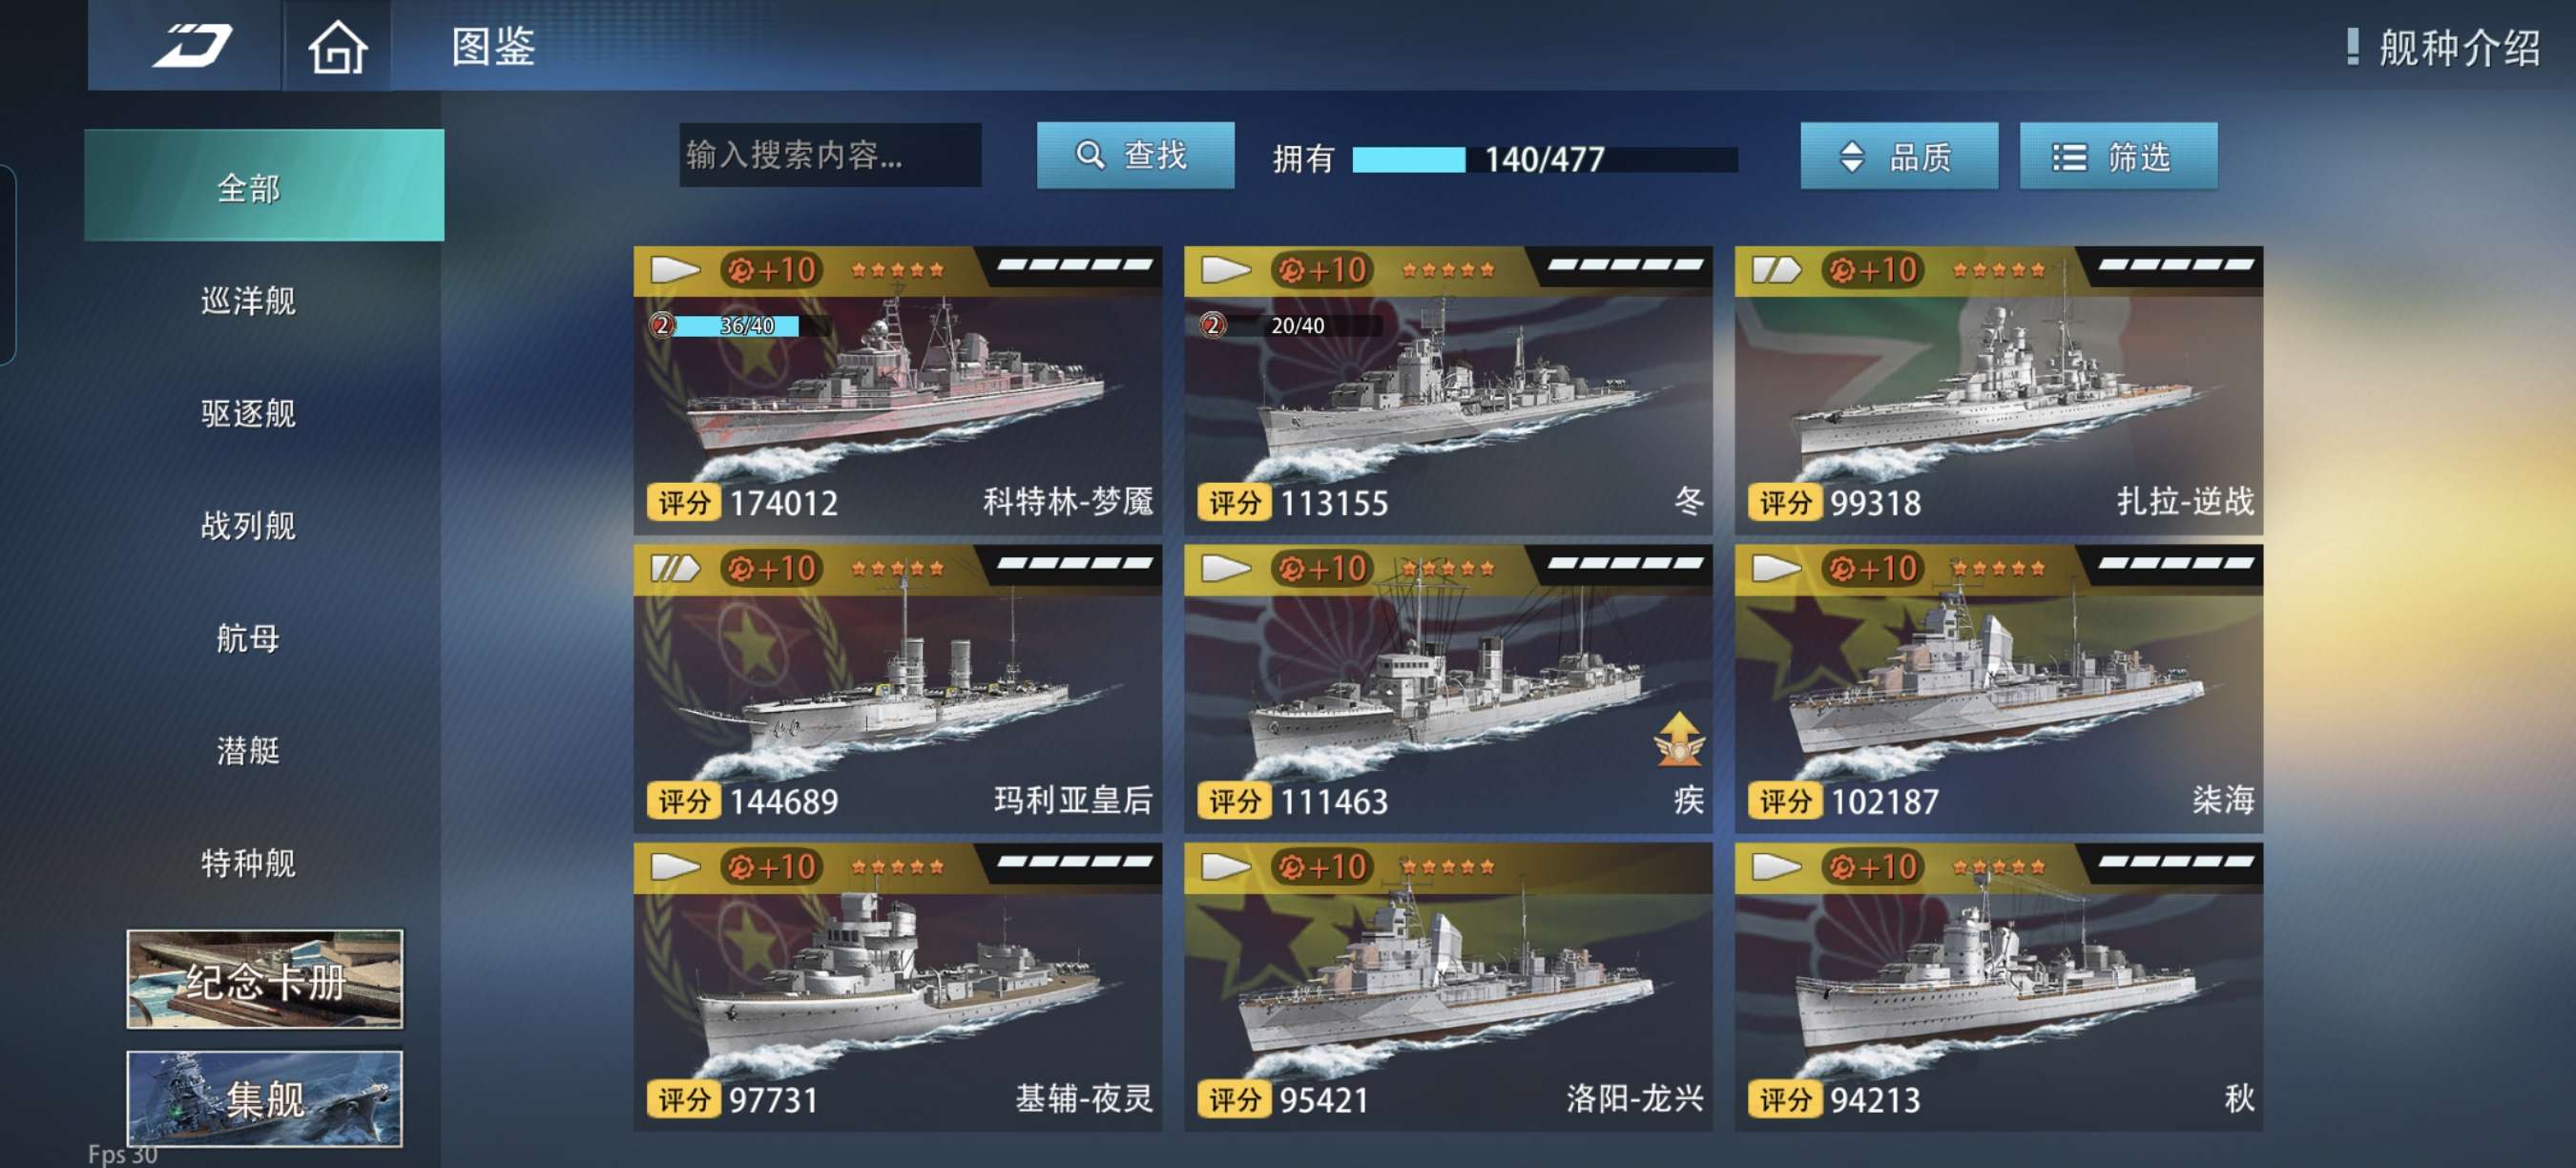The image size is (2576, 1168).
Task: Select the 航母 category
Action: [x=248, y=637]
